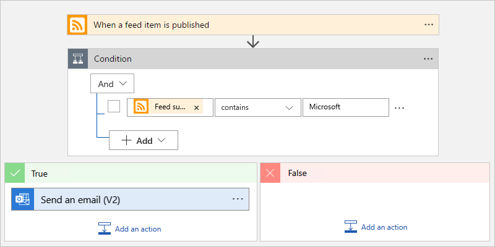Viewport: 495px width, 247px height.
Task: Open ellipsis menu for the condition row
Action: [x=399, y=107]
